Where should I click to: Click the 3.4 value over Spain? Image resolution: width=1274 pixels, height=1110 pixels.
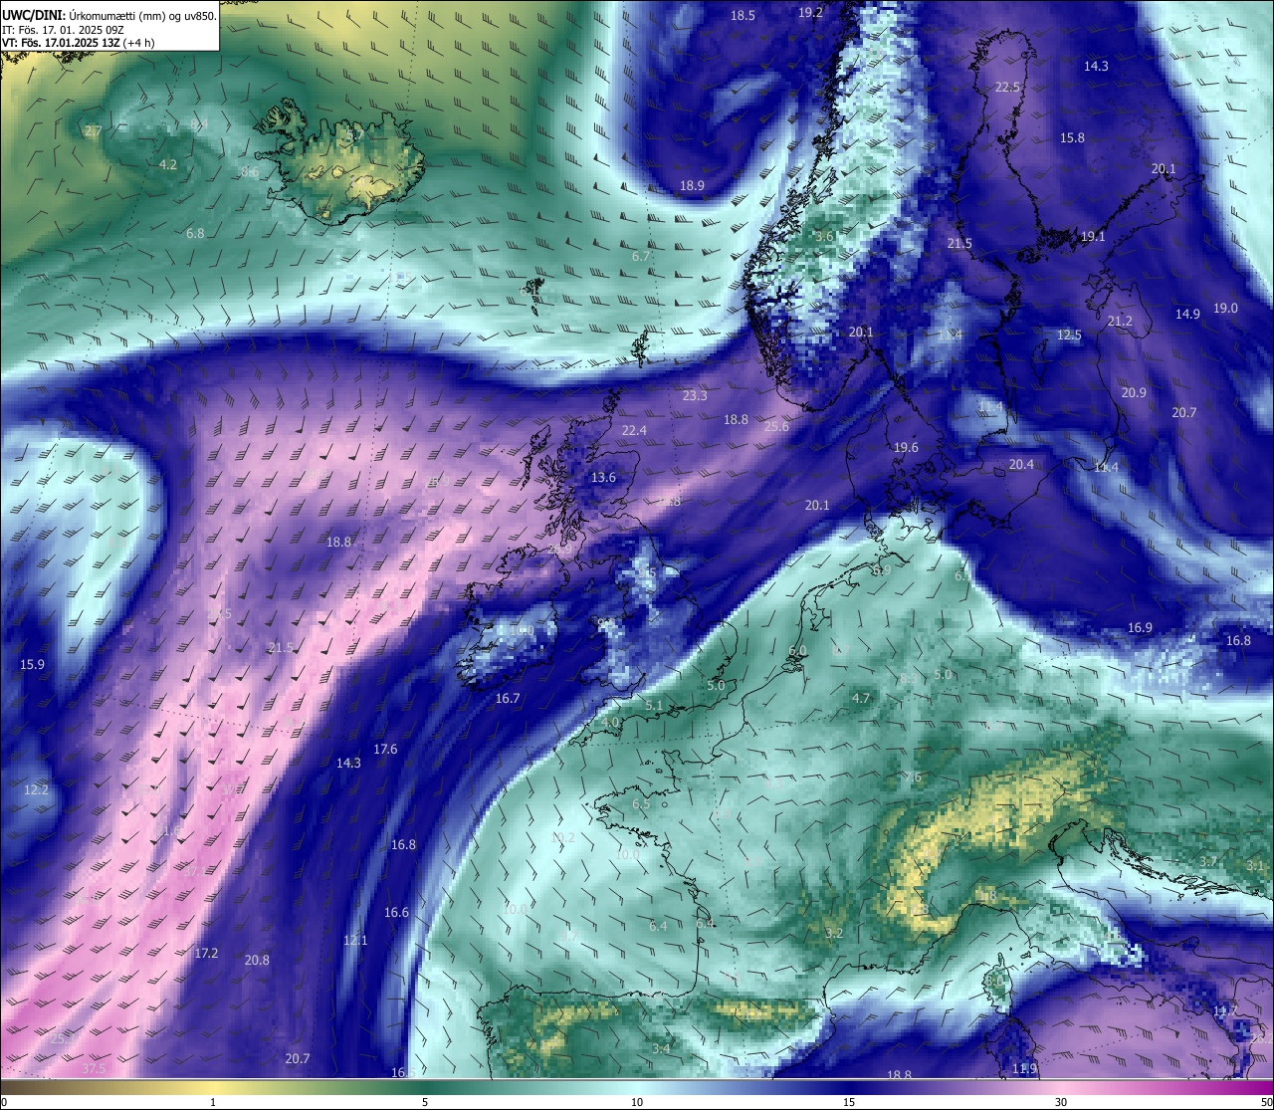[661, 1048]
